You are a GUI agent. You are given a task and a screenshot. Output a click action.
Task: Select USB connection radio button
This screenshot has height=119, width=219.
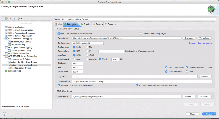tap(74, 51)
